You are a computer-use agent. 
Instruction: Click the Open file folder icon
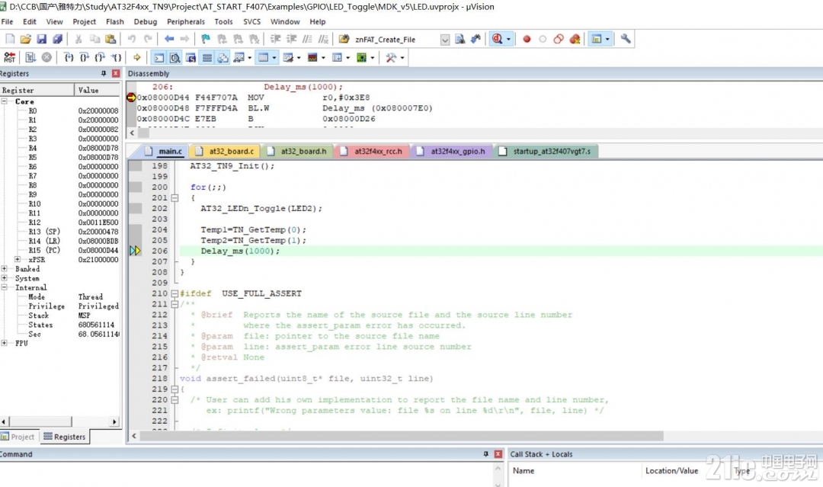25,39
